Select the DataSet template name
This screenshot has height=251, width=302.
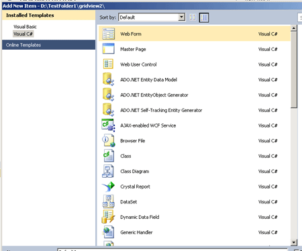click(129, 202)
